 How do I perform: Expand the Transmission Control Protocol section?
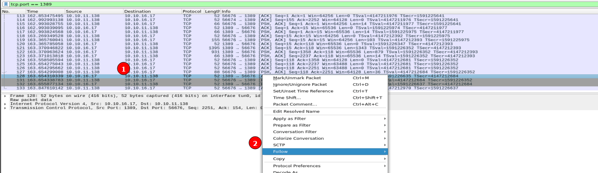pos(5,108)
